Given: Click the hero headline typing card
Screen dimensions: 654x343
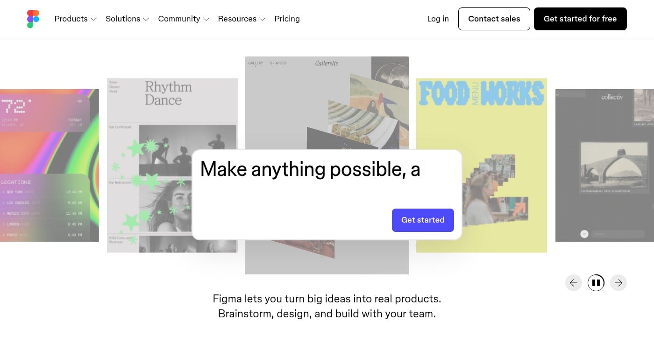Looking at the screenshot, I should (311, 169).
